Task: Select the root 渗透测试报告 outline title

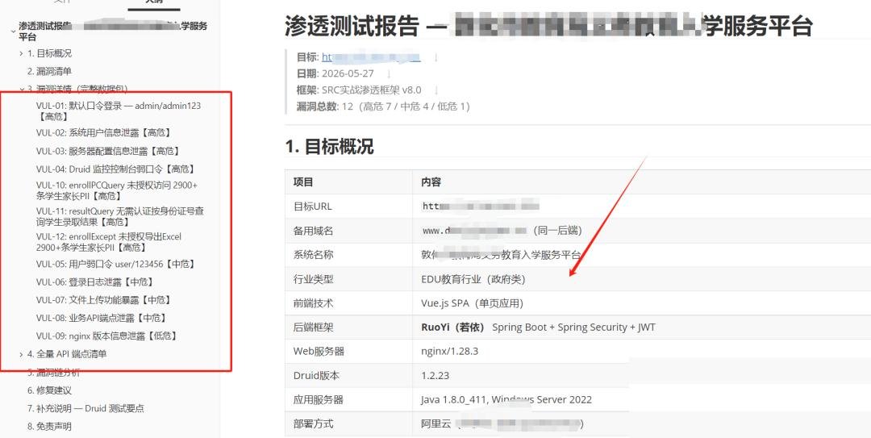Action: point(113,31)
